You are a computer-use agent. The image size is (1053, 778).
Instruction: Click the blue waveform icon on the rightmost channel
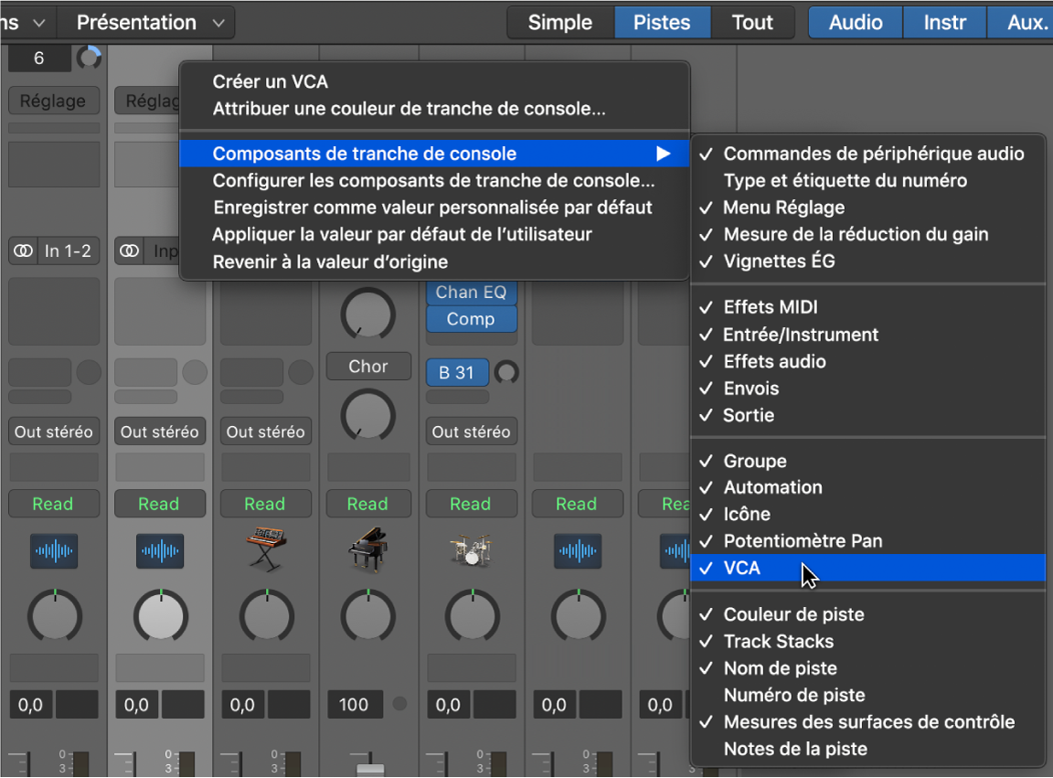pyautogui.click(x=676, y=550)
